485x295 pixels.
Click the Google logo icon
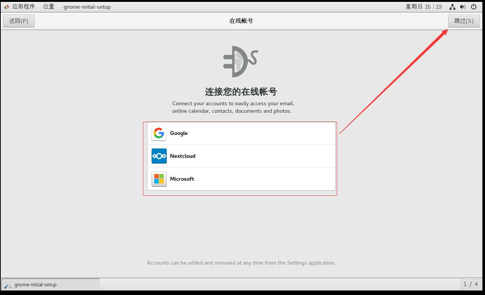point(159,133)
